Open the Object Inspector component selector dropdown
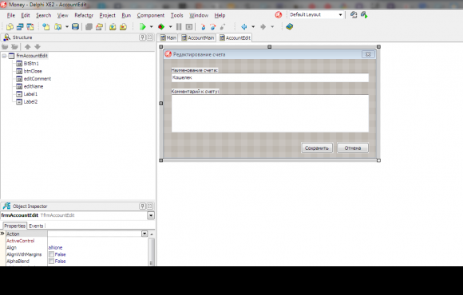Screen dimensions: 463x295 [x=151, y=215]
